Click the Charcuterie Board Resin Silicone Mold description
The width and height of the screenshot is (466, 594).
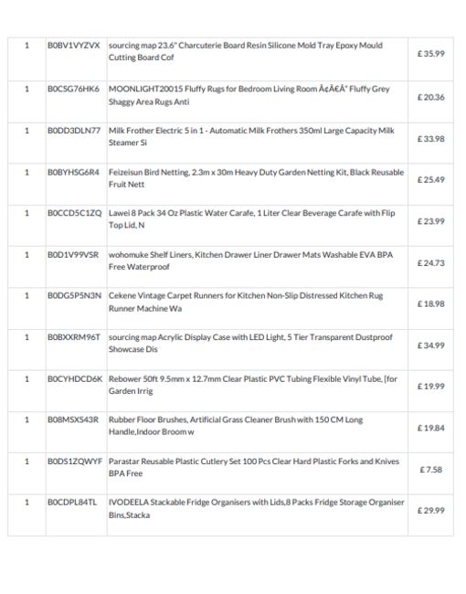click(x=246, y=51)
